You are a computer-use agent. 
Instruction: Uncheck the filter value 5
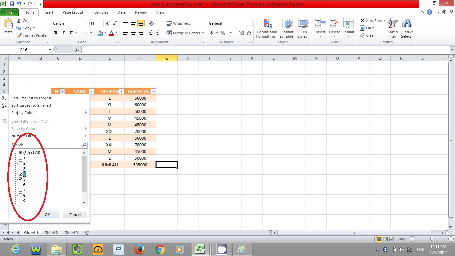(20, 179)
